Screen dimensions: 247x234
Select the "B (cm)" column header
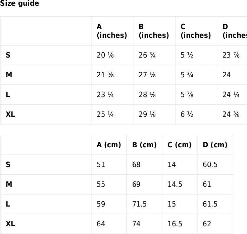tap(144, 145)
